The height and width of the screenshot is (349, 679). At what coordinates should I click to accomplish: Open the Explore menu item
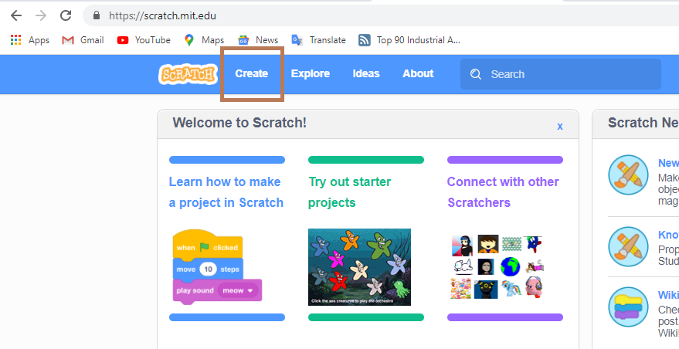pyautogui.click(x=310, y=73)
